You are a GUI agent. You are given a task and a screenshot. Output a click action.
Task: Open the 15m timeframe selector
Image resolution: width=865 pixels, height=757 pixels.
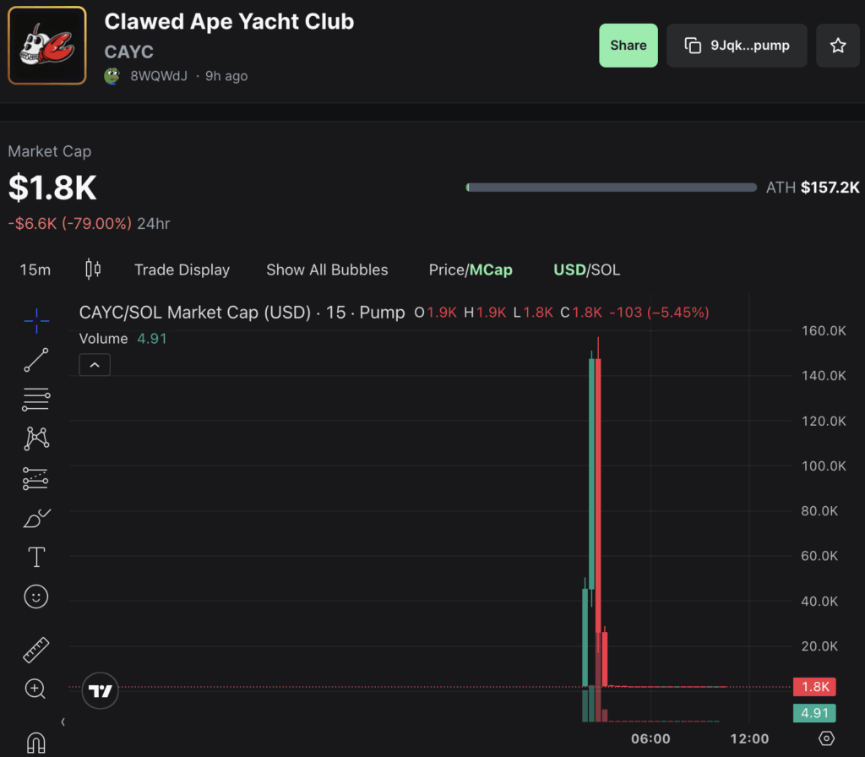[35, 269]
